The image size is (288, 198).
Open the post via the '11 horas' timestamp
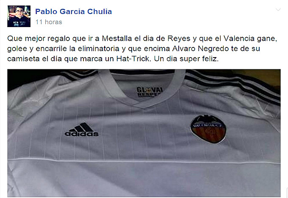tap(49, 22)
